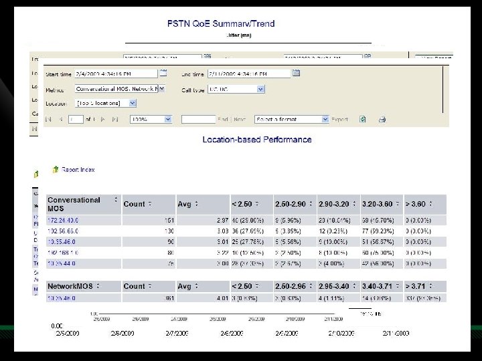Screen dimensions: 482x361
Task: Select the PSTN QoE Summary/Trend title
Action: (221, 23)
